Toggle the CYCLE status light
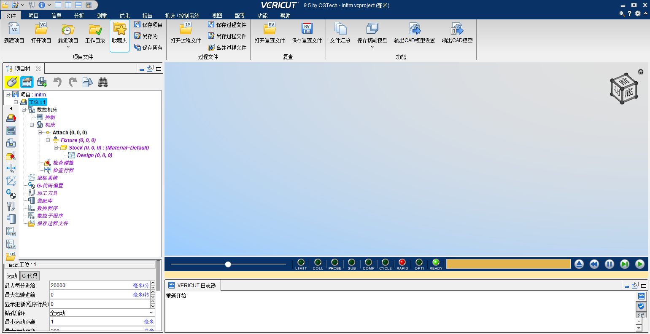Viewport: 650px width, 334px height. (386, 264)
